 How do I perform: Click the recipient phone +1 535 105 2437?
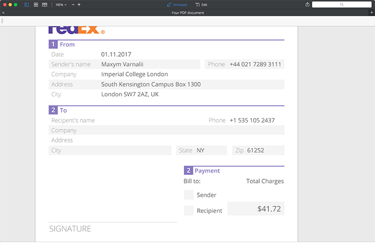coord(252,120)
